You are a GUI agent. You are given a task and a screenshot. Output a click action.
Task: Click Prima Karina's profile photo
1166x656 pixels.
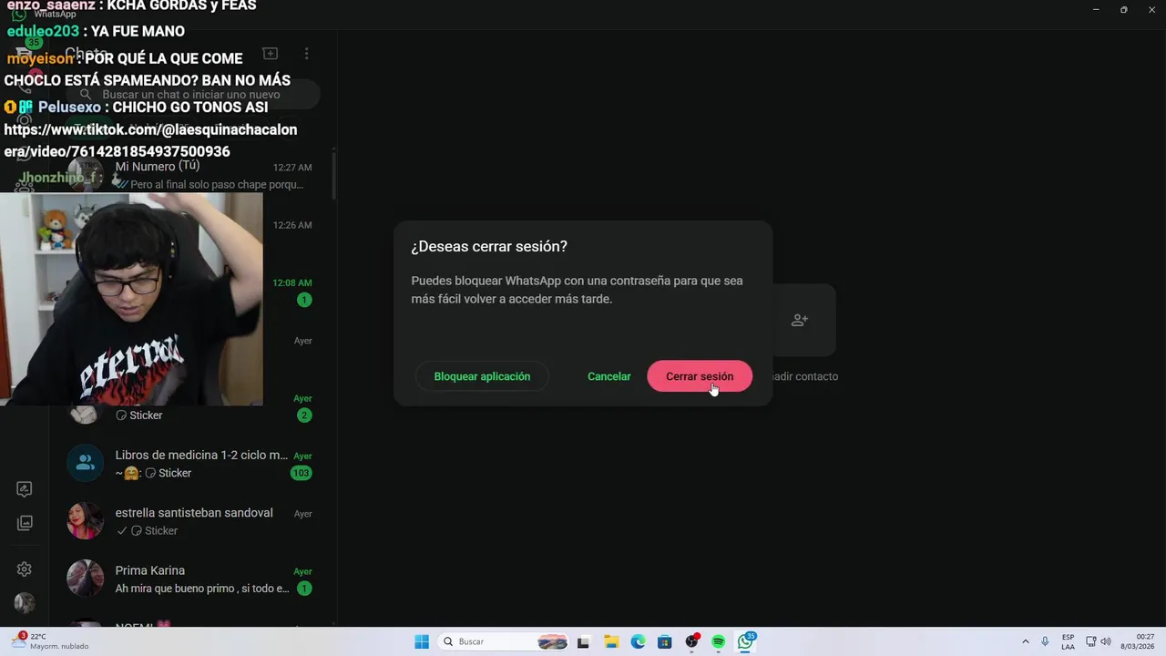coord(86,578)
